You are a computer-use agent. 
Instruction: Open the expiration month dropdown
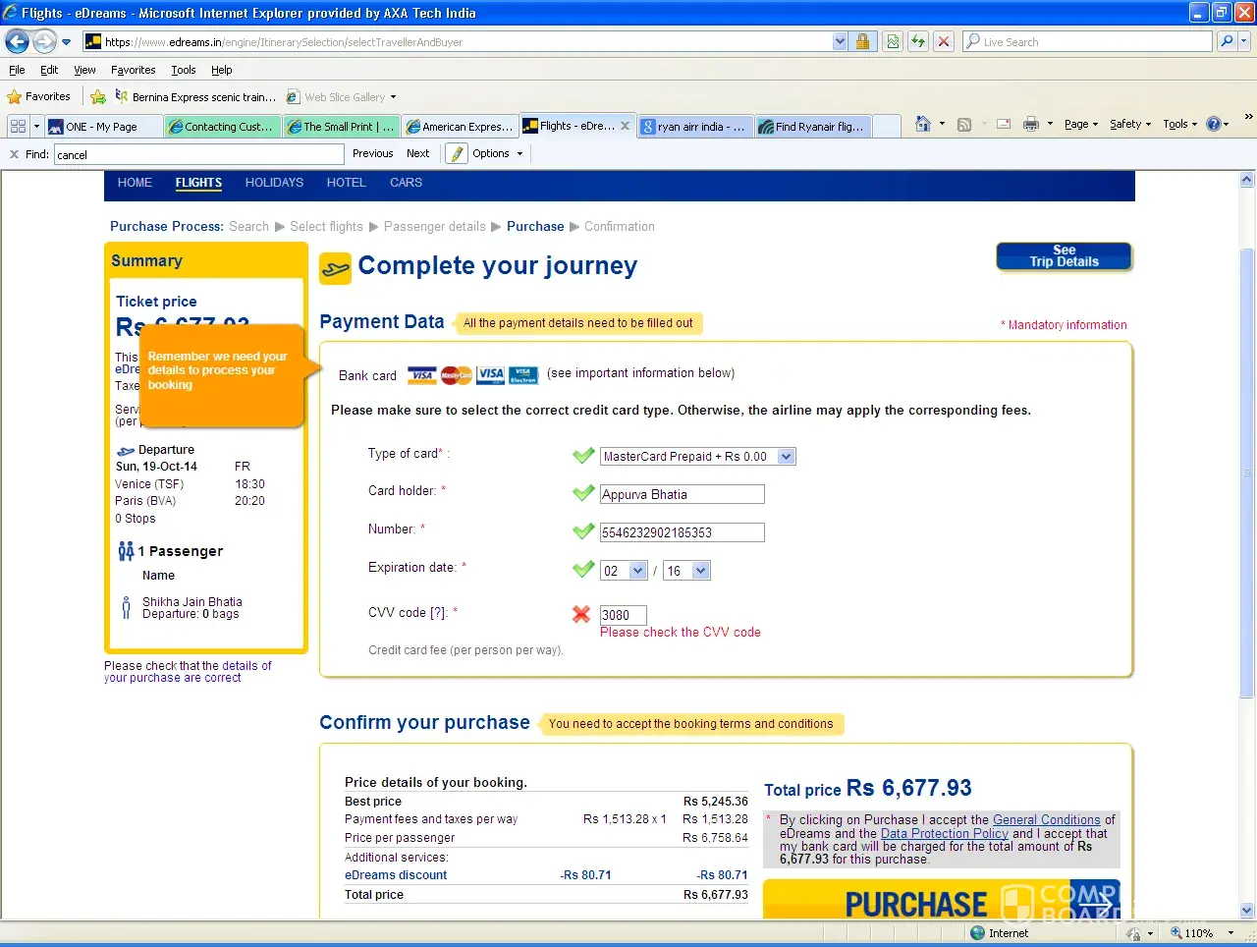click(637, 571)
